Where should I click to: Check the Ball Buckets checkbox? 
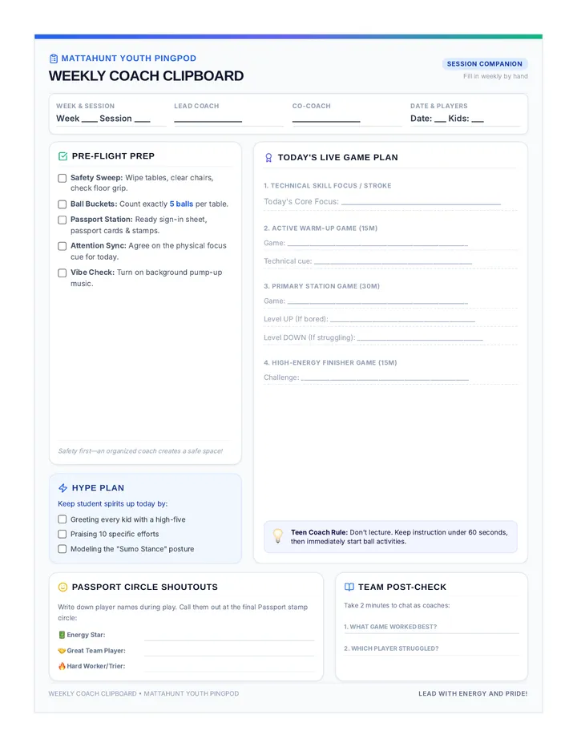(x=62, y=204)
